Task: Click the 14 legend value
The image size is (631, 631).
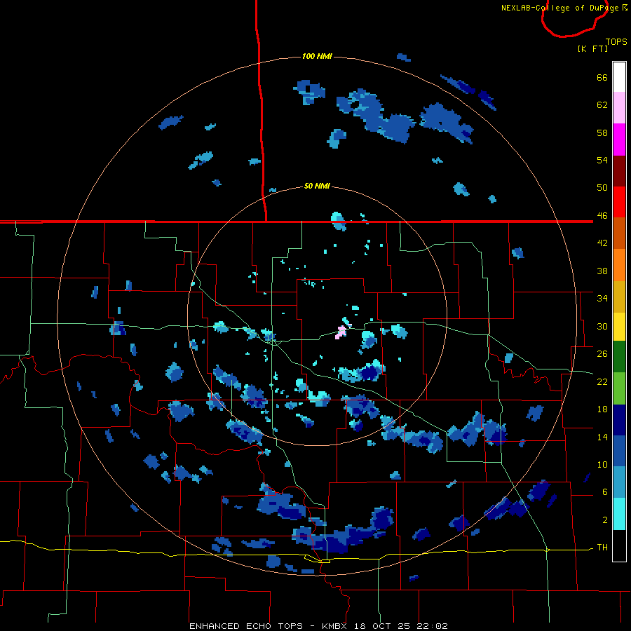Action: click(x=602, y=437)
